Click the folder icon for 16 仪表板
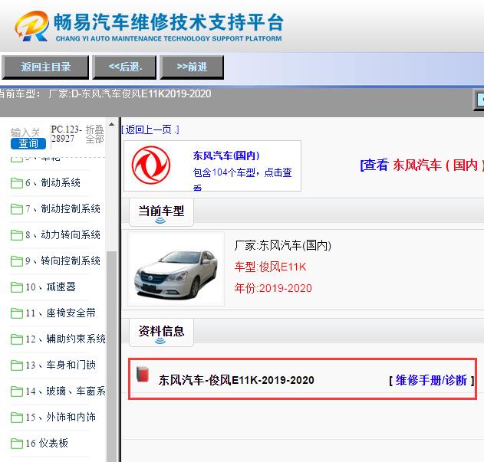The height and width of the screenshot is (462, 484). pos(17,444)
